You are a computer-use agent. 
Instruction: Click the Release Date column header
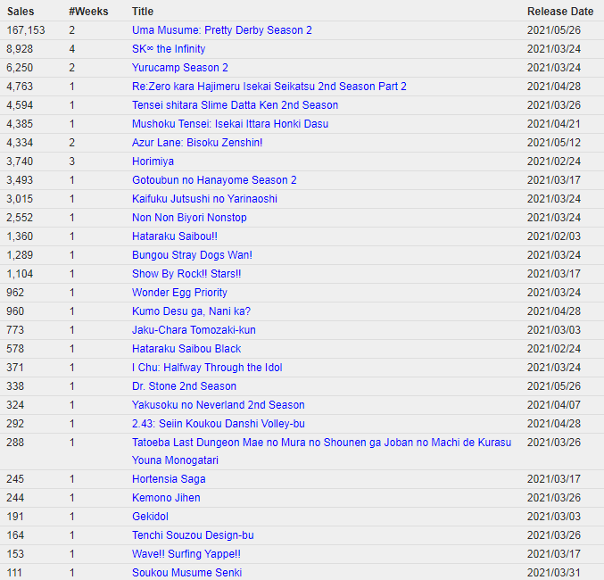click(x=560, y=12)
